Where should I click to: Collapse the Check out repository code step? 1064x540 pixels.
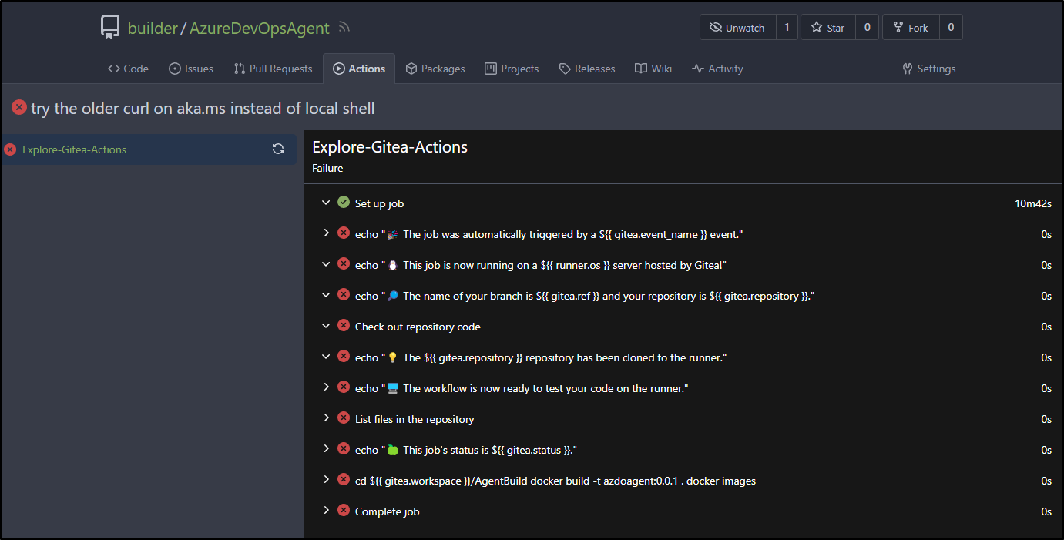[x=326, y=326]
